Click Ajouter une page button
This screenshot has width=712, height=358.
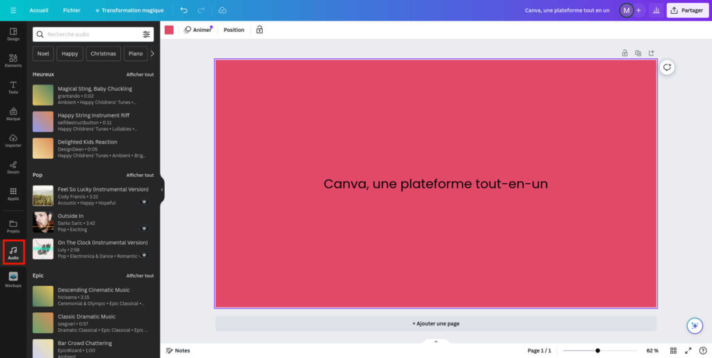pos(436,323)
